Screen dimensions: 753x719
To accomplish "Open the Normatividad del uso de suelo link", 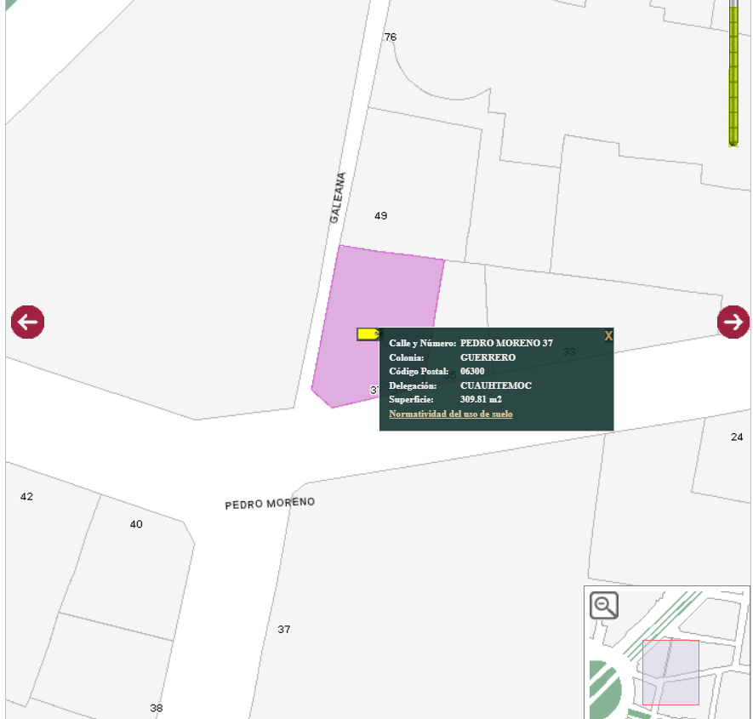I will pos(450,414).
